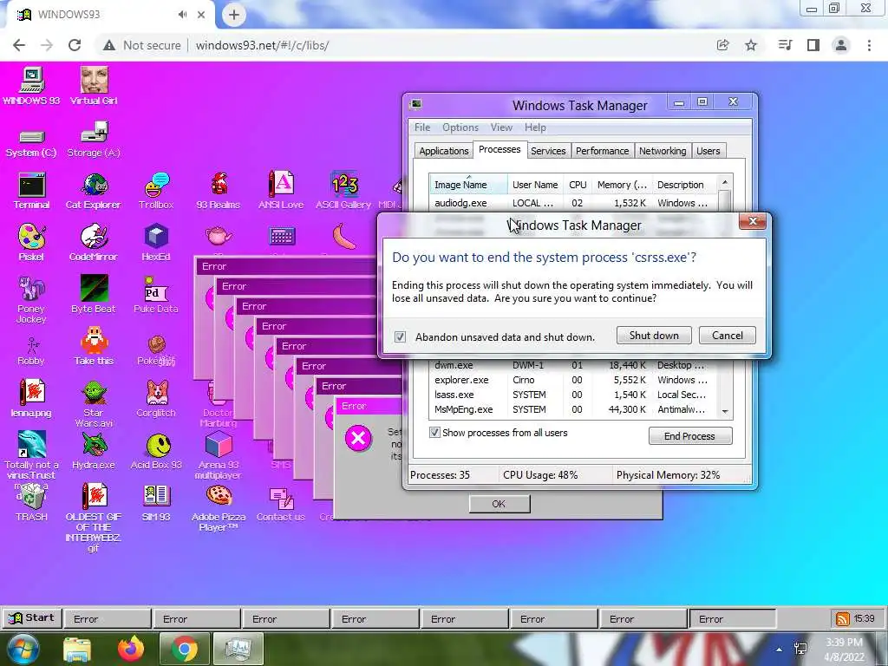Open File Explorer from the Windows taskbar

(x=77, y=650)
